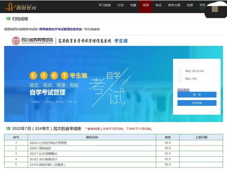The image size is (227, 171).
Task: Click the 登录 button
Action: (x=197, y=95)
